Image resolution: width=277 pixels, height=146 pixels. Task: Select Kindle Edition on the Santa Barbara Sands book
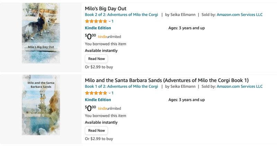point(98,100)
